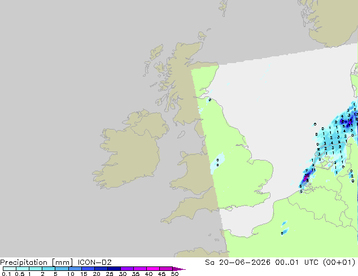Select the 2 mm legend color box

coord(49,269)
